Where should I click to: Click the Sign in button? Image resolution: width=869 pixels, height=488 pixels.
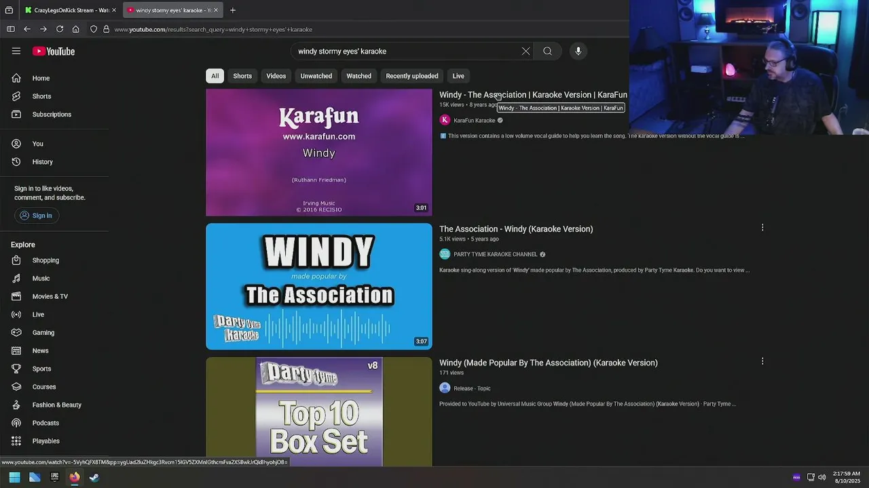point(36,216)
